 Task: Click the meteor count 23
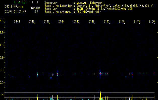pyautogui.click(x=36, y=11)
